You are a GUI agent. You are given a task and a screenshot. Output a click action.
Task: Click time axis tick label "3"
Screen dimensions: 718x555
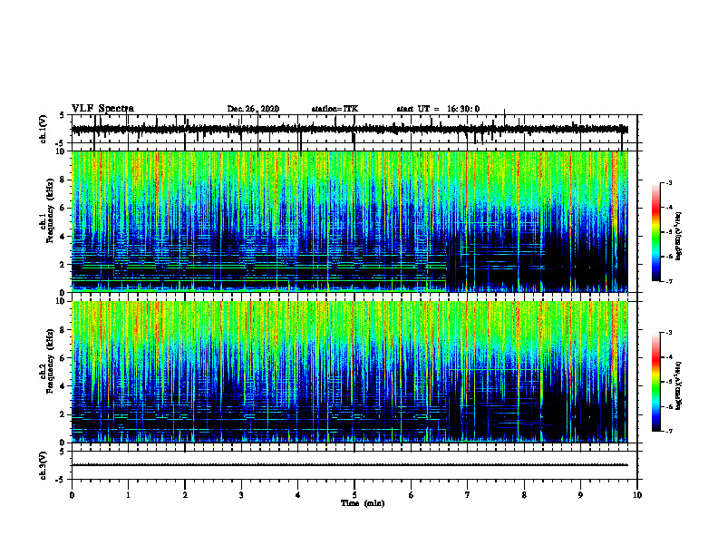pyautogui.click(x=241, y=495)
